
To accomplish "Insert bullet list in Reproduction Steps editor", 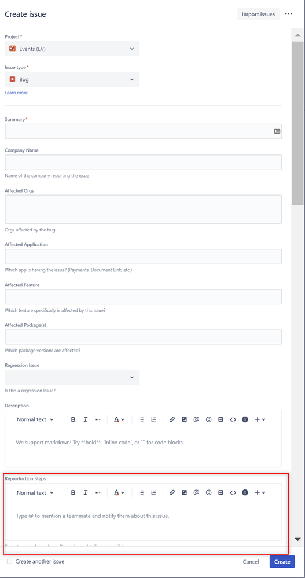I will [x=141, y=492].
